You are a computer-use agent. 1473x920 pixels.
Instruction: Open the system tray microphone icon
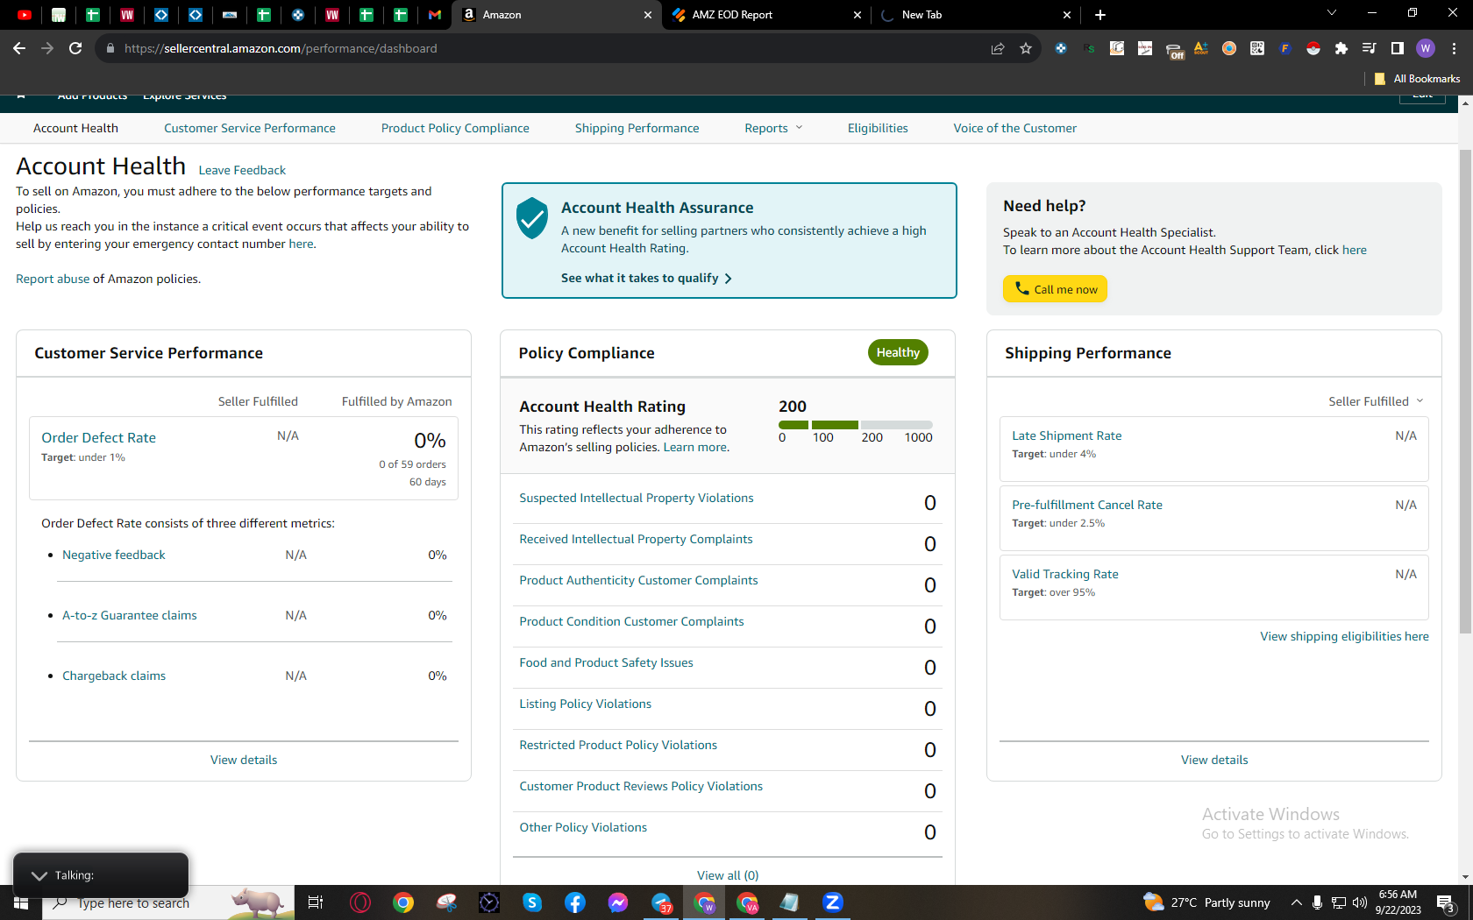(1317, 902)
